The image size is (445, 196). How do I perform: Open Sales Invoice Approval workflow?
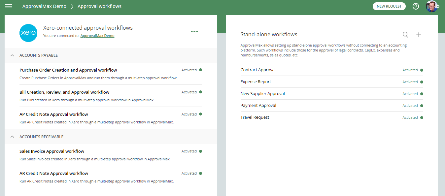[x=52, y=151]
